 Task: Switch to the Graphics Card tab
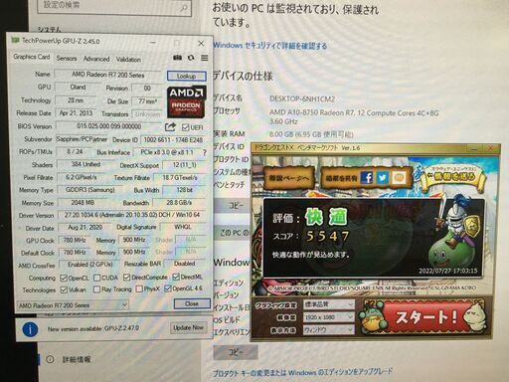32,57
